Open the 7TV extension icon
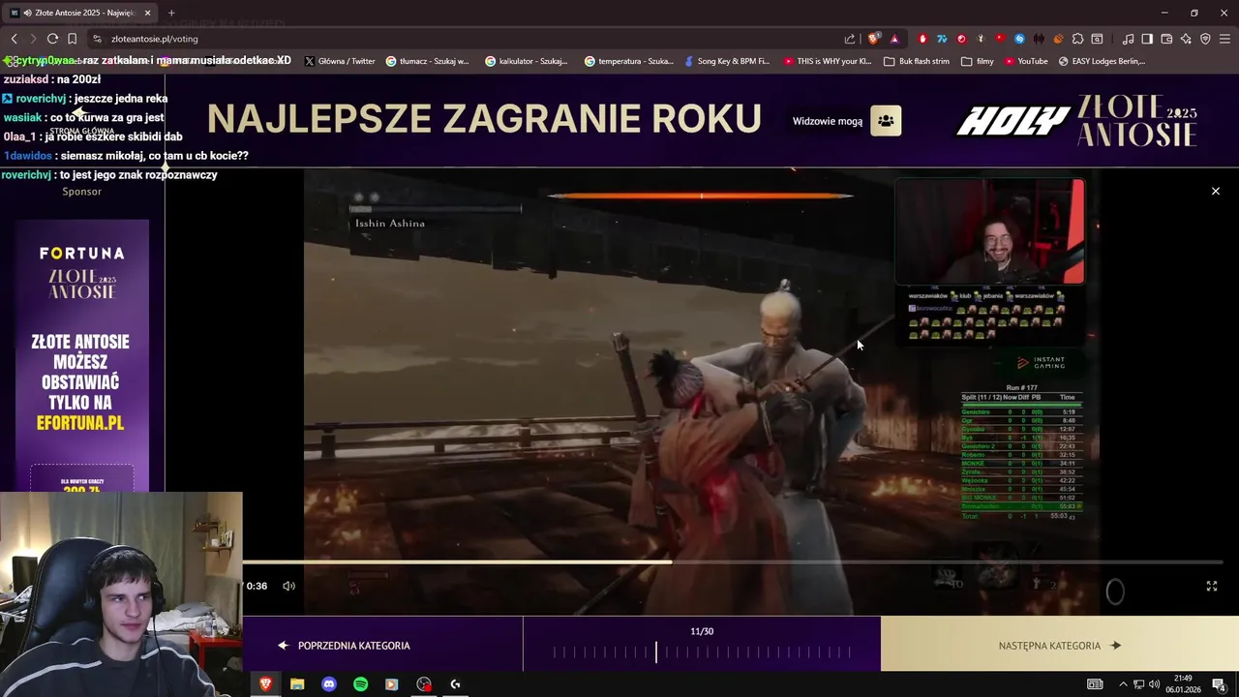 click(942, 39)
